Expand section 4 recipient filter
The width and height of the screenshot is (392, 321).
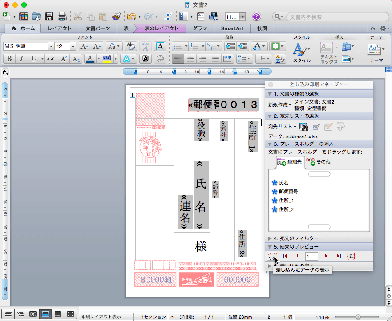click(x=270, y=238)
